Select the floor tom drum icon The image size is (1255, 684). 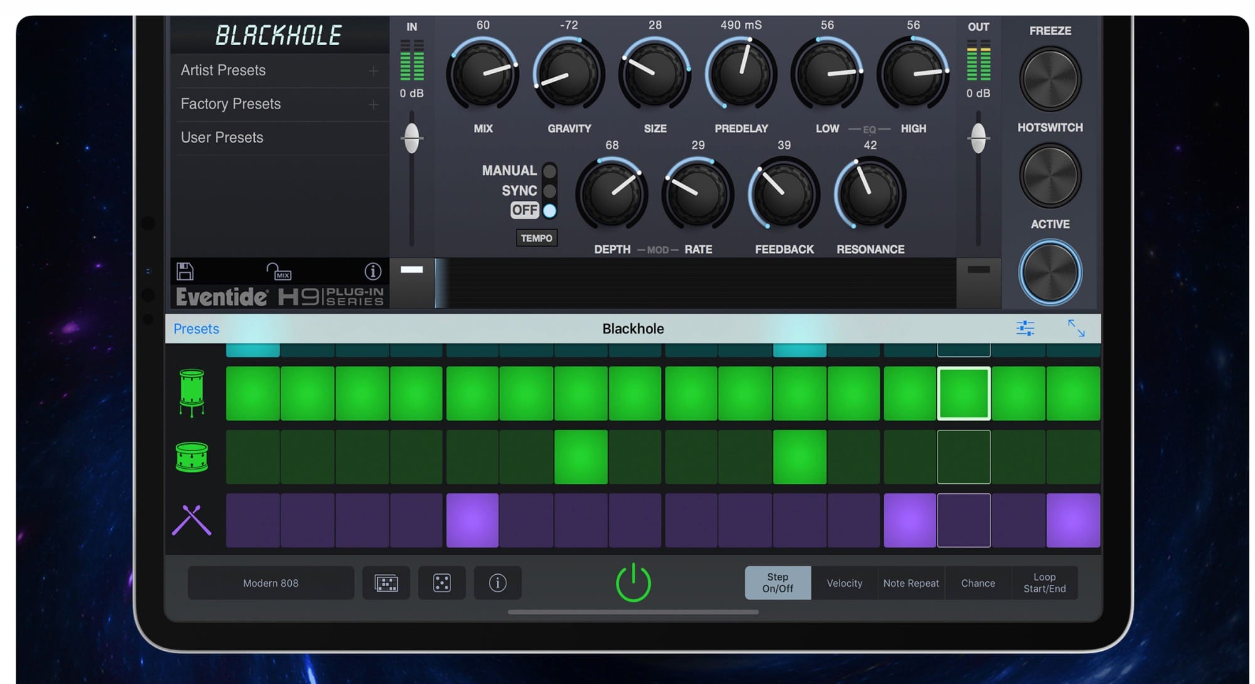(x=191, y=393)
